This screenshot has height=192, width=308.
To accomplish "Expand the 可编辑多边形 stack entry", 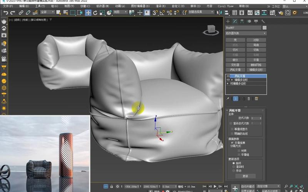I will pos(228,83).
